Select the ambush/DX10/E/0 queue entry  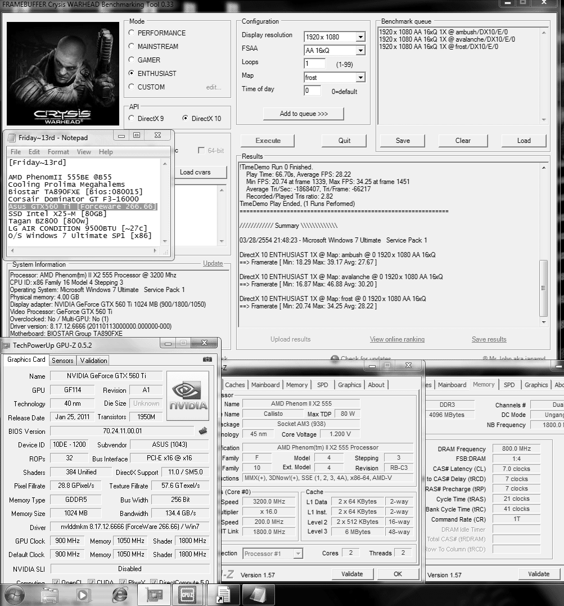444,32
